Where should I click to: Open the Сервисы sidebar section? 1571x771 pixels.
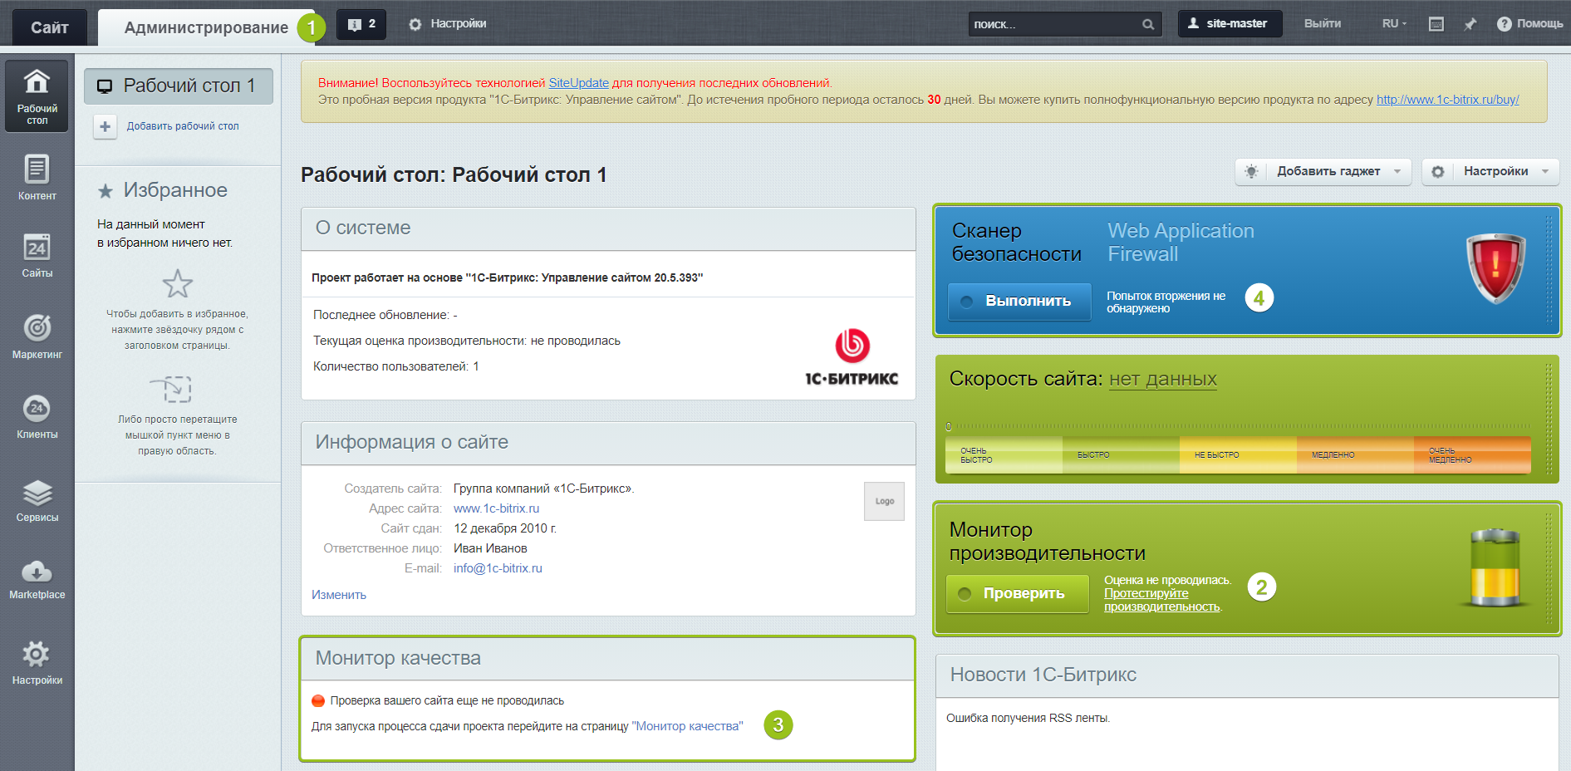(x=37, y=499)
